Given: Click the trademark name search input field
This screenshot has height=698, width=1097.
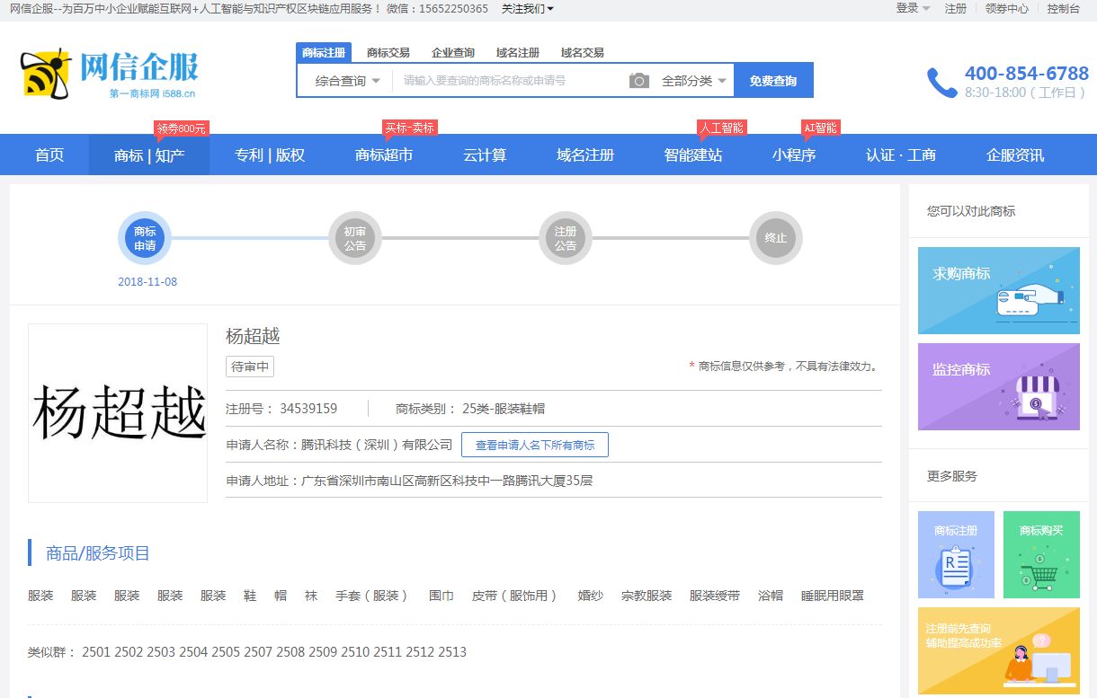Looking at the screenshot, I should (511, 81).
